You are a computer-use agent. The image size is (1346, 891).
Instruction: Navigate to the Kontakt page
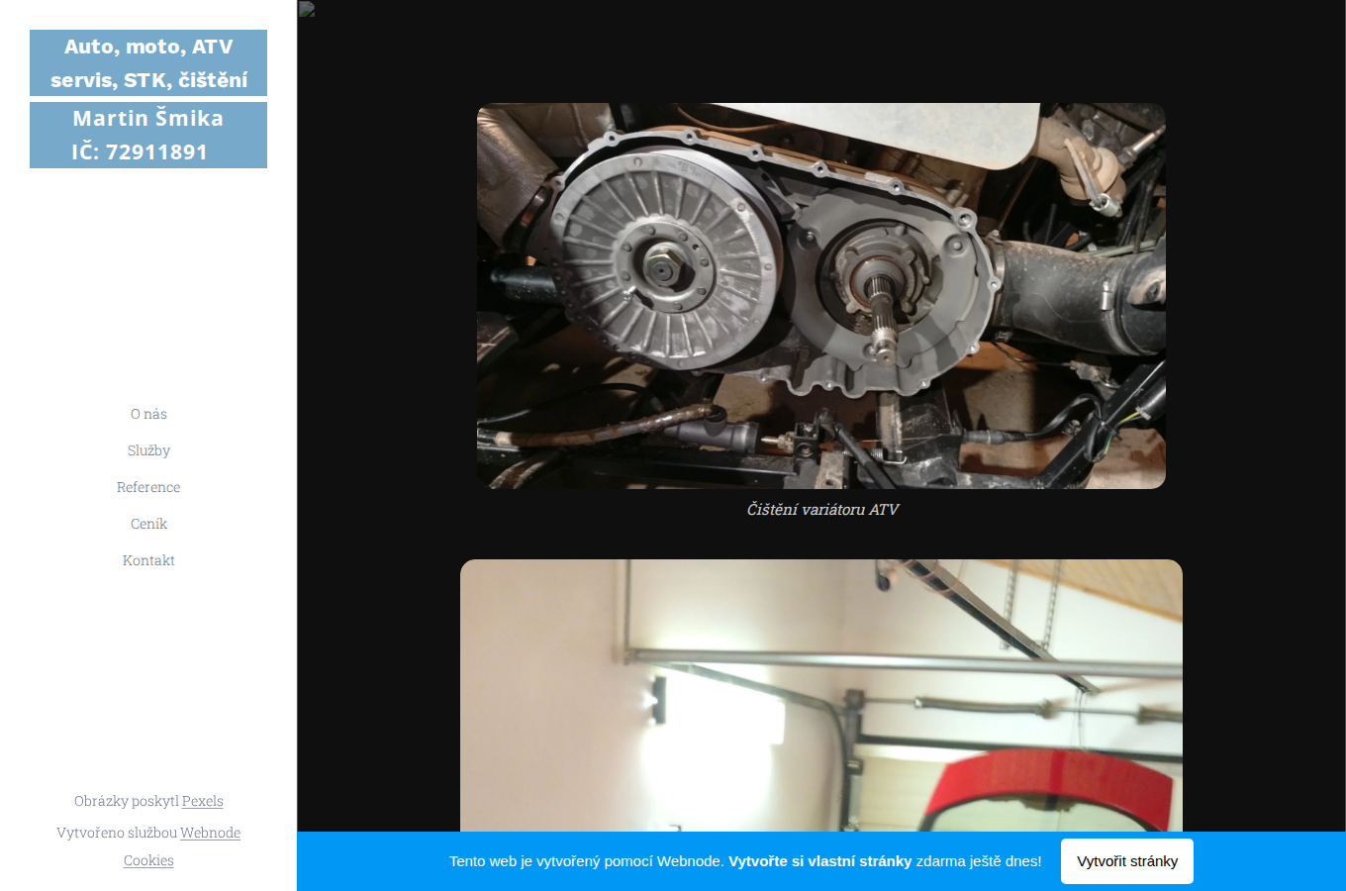[x=148, y=560]
